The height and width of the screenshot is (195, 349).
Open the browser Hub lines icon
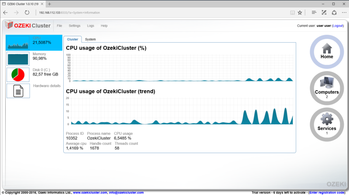tap(314, 13)
